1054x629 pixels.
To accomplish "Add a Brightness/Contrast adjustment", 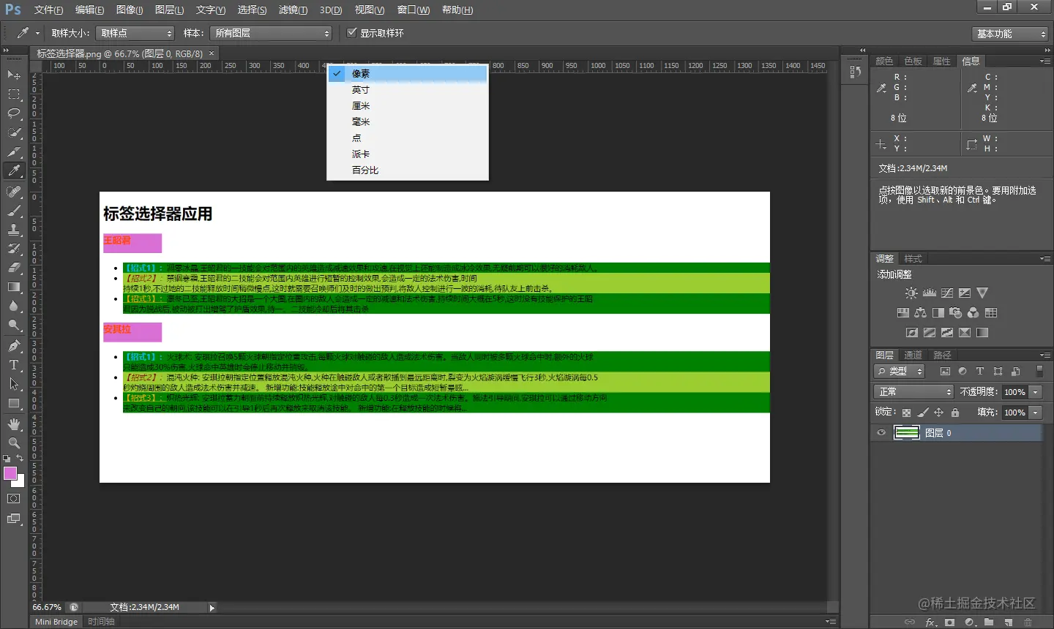I will point(911,293).
